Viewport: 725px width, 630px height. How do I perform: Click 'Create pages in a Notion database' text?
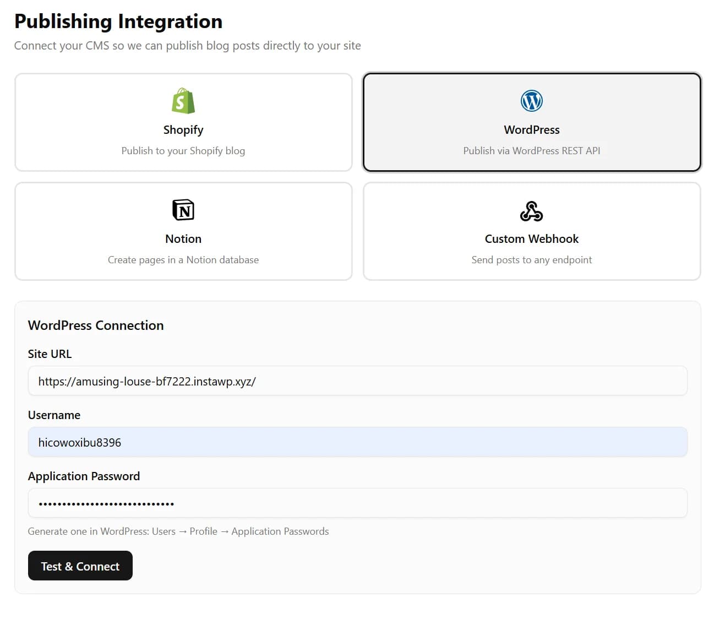(x=183, y=259)
